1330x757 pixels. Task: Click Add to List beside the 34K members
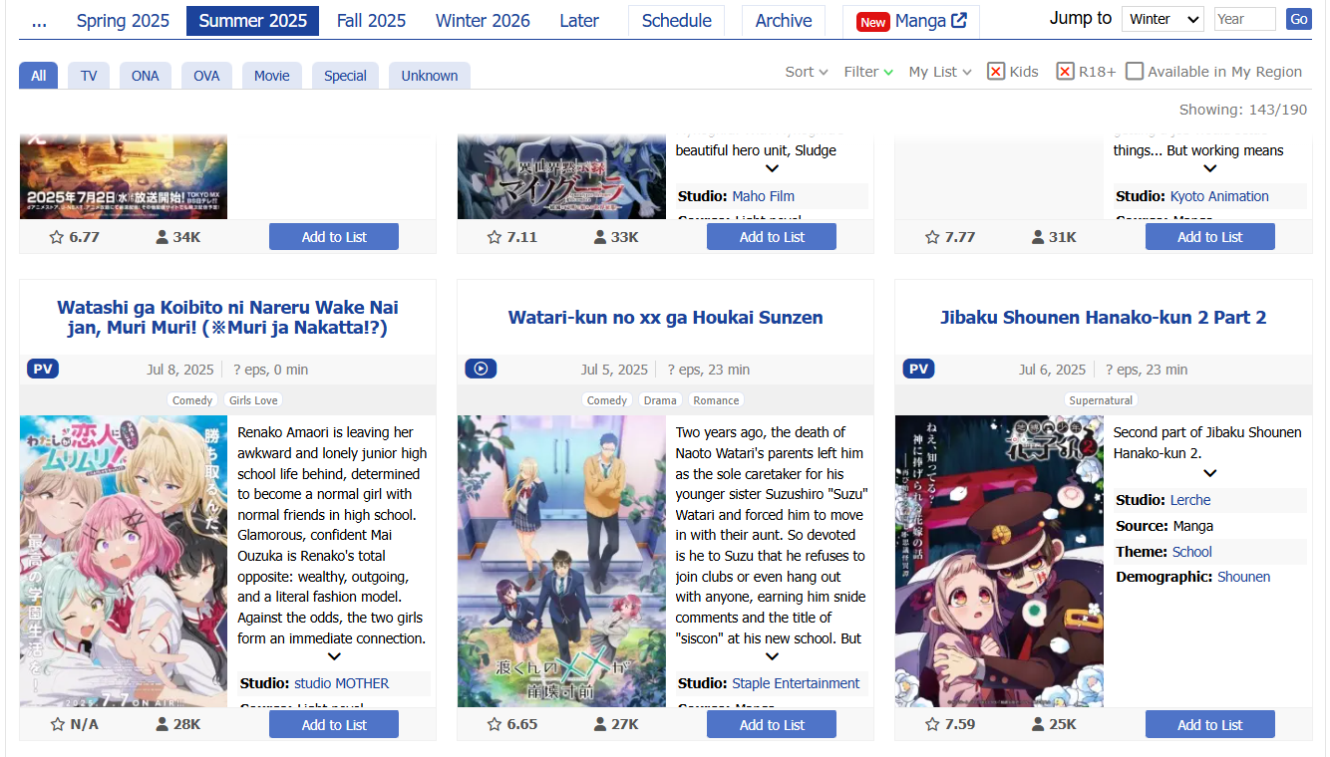[x=334, y=237]
